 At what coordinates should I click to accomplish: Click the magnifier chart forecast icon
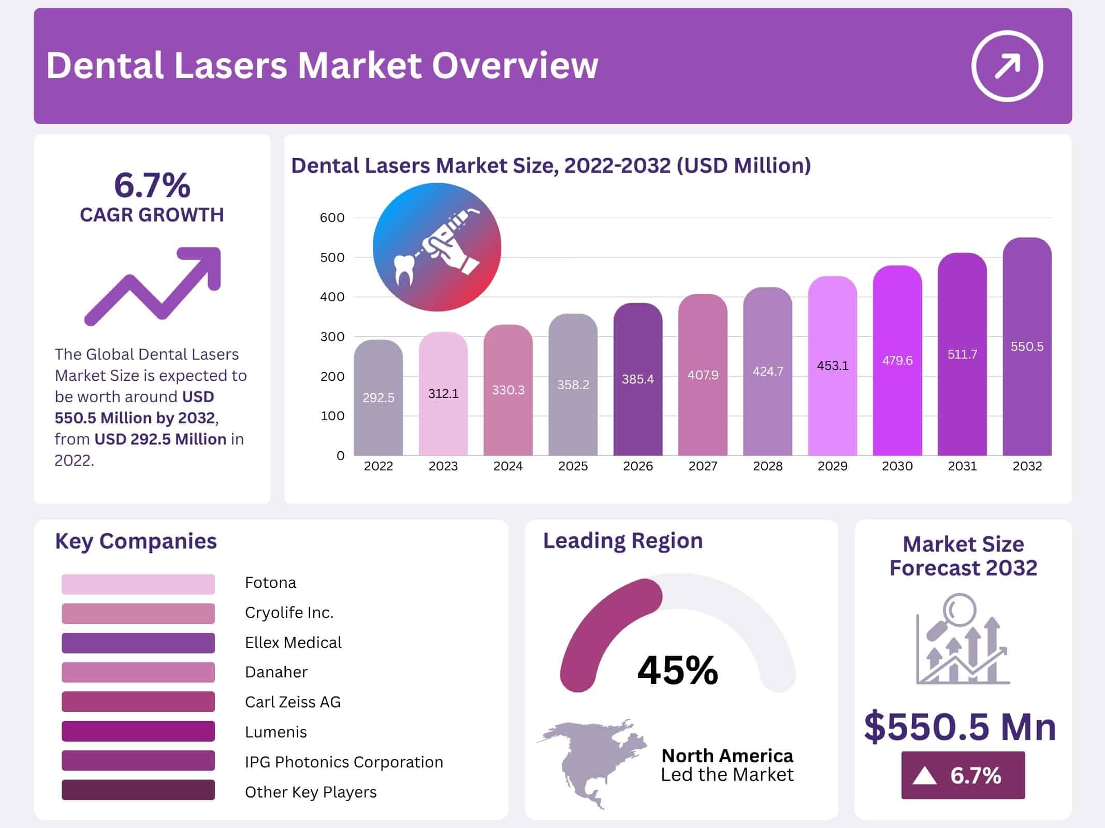[963, 640]
